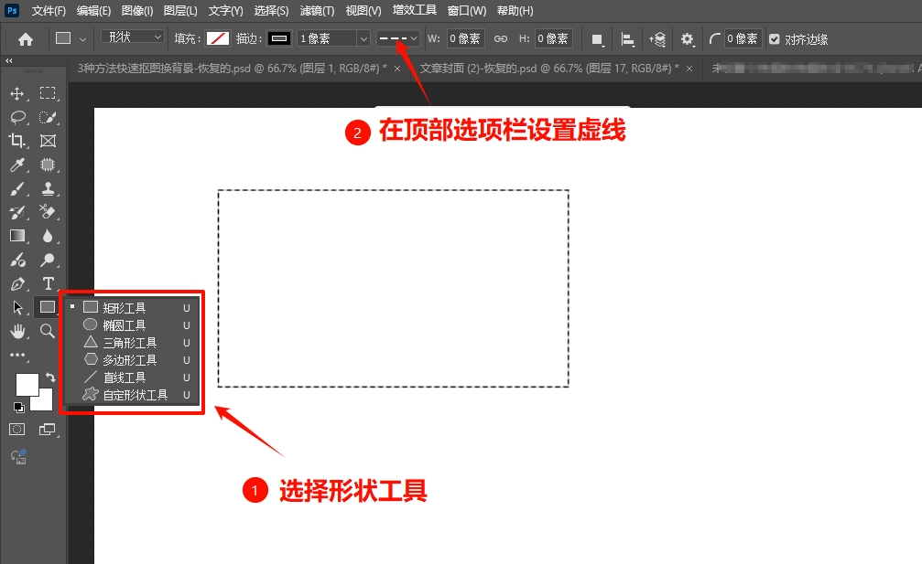The height and width of the screenshot is (564, 922).
Task: Select the Move tool
Action: point(16,92)
